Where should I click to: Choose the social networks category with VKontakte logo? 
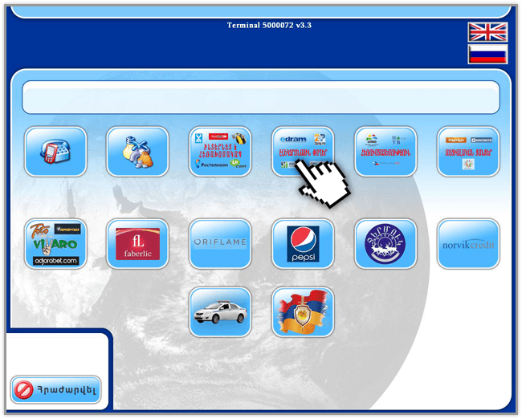tap(468, 152)
